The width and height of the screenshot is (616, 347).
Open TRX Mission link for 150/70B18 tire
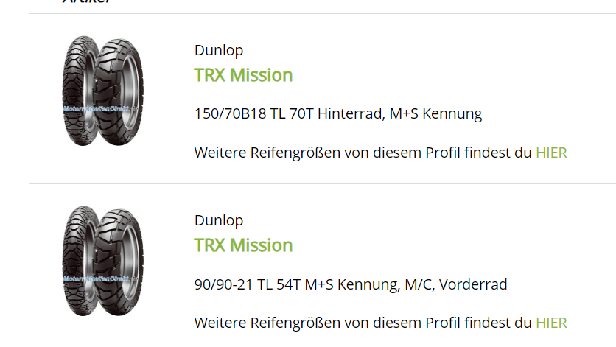click(243, 75)
